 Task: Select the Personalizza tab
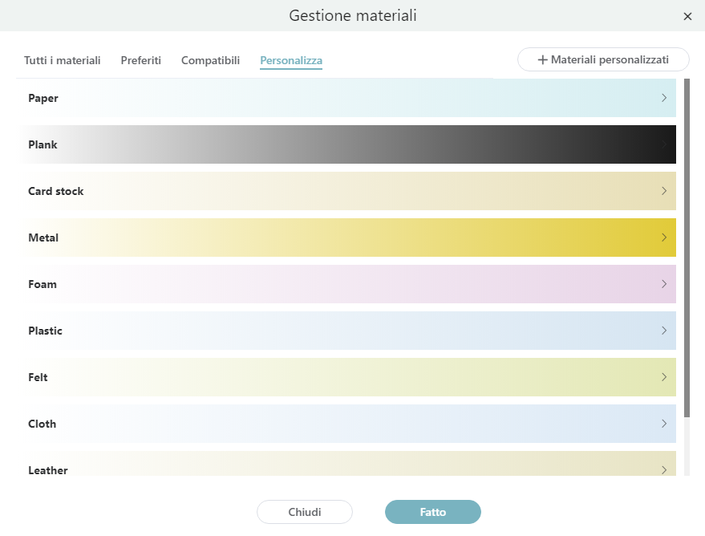291,61
